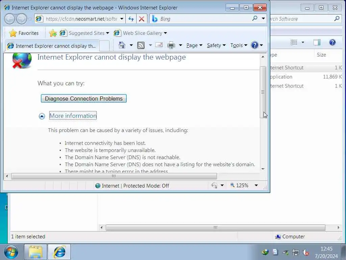Click the IE scroll down arrow
This screenshot has height=260, width=346.
pyautogui.click(x=263, y=169)
